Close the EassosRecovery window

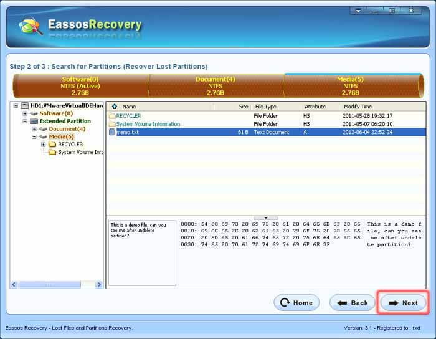coord(411,11)
